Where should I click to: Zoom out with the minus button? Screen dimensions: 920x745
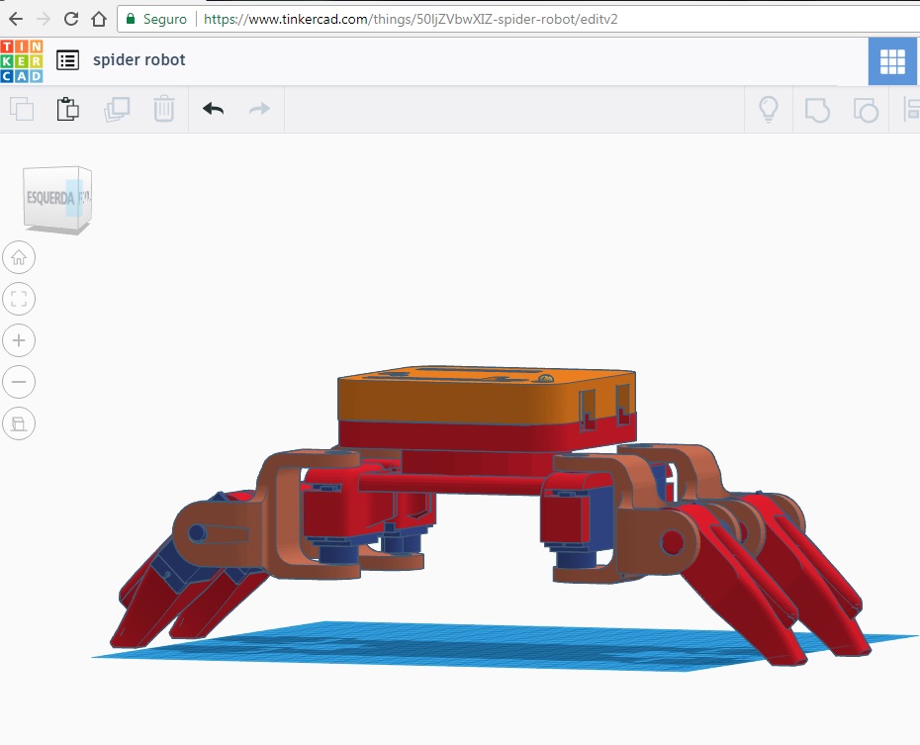(19, 382)
